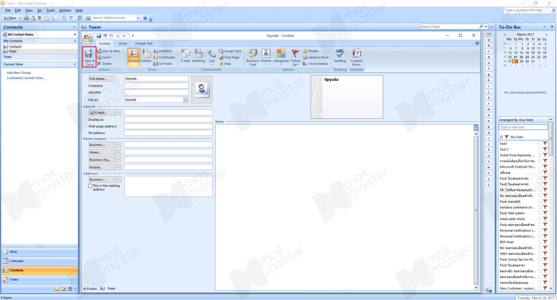Click the Office button in contact window

[88, 38]
